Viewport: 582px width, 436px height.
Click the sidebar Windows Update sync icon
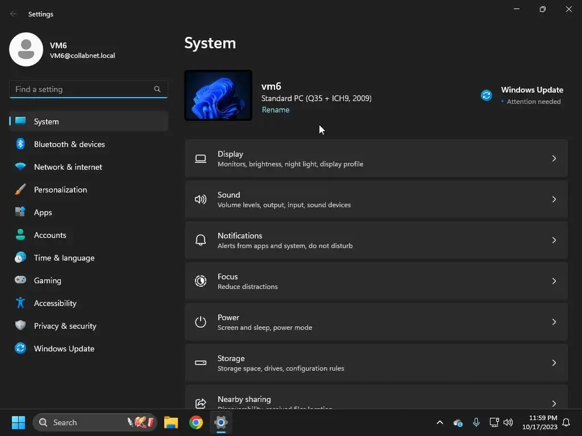click(x=20, y=348)
